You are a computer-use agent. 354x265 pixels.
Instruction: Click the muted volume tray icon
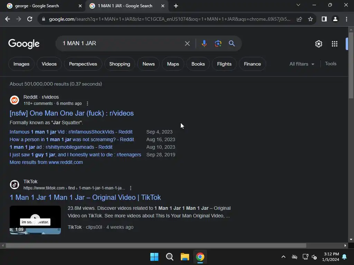click(x=314, y=257)
